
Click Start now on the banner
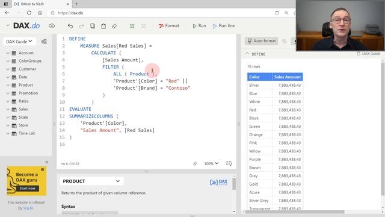[x=27, y=188]
